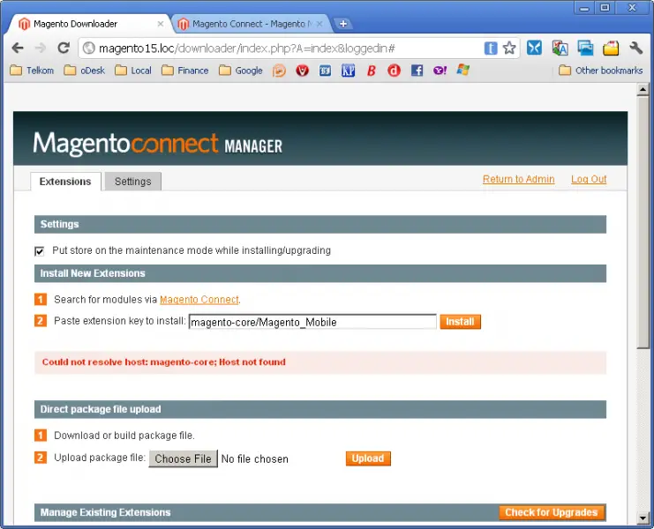Open the wrench settings menu icon
This screenshot has height=529, width=654.
(x=636, y=48)
